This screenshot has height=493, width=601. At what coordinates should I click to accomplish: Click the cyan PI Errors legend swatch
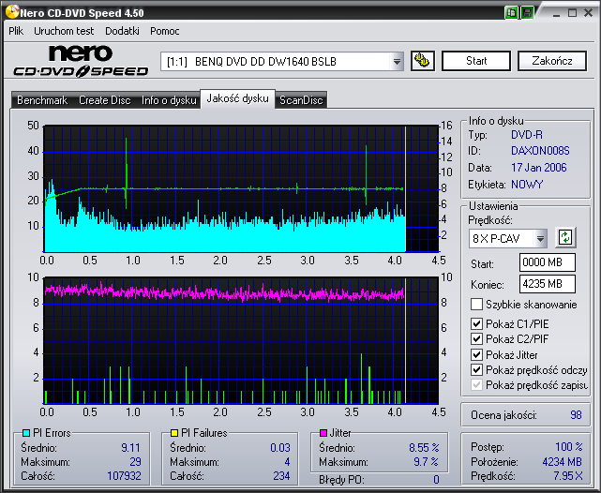coord(26,433)
